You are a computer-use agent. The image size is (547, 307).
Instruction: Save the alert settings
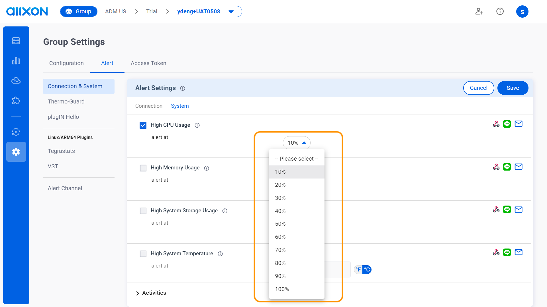coord(513,88)
